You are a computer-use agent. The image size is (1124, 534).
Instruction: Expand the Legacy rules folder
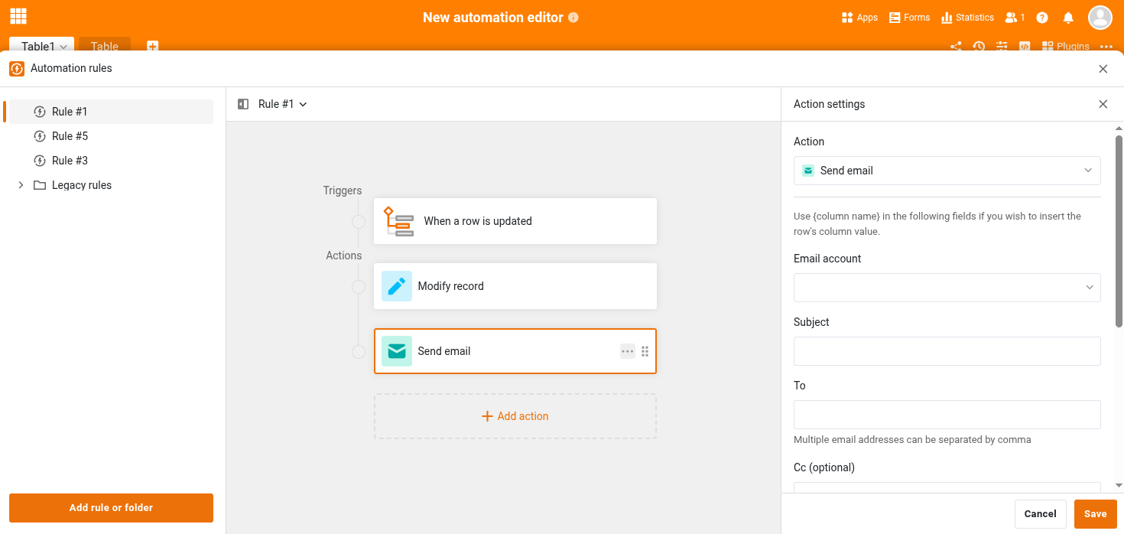(x=21, y=185)
